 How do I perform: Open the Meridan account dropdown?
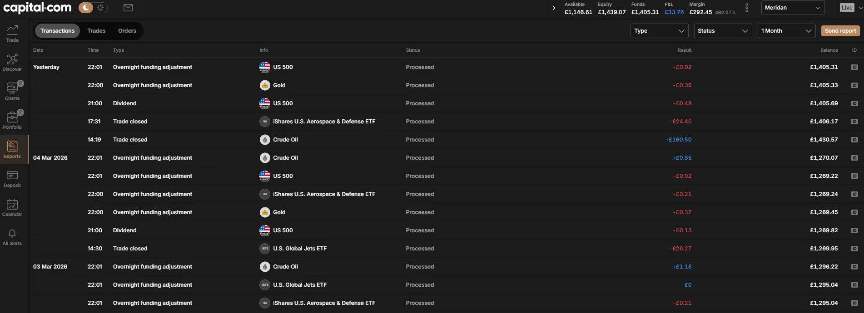792,8
